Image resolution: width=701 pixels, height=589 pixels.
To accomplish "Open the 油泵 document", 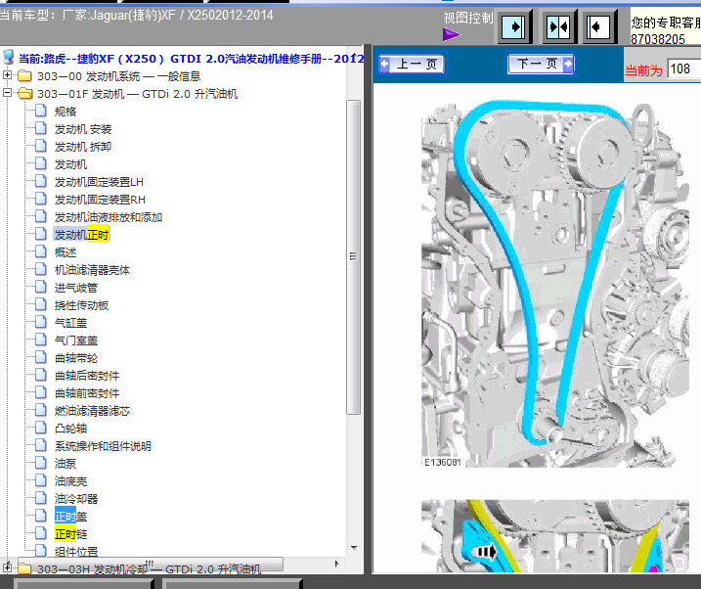I will pos(66,464).
